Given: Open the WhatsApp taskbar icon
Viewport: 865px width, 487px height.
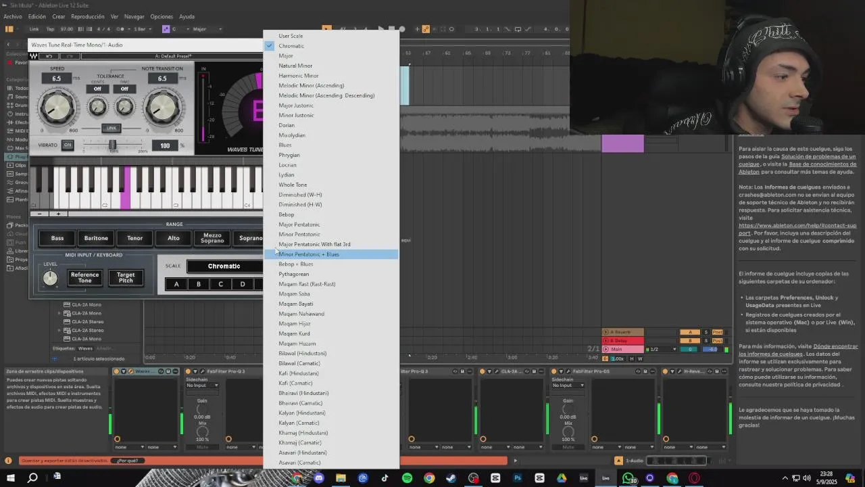Looking at the screenshot, I should tap(628, 478).
